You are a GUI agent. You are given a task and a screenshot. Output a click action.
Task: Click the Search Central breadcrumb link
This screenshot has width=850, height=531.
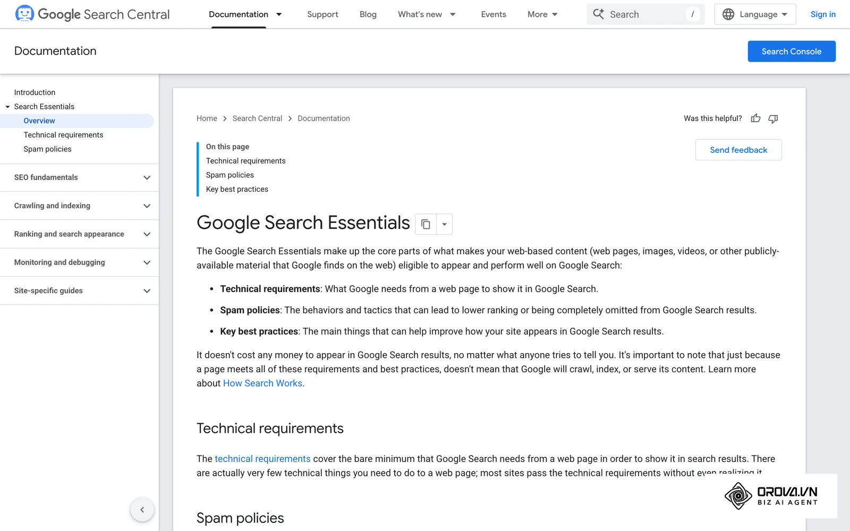[257, 118]
